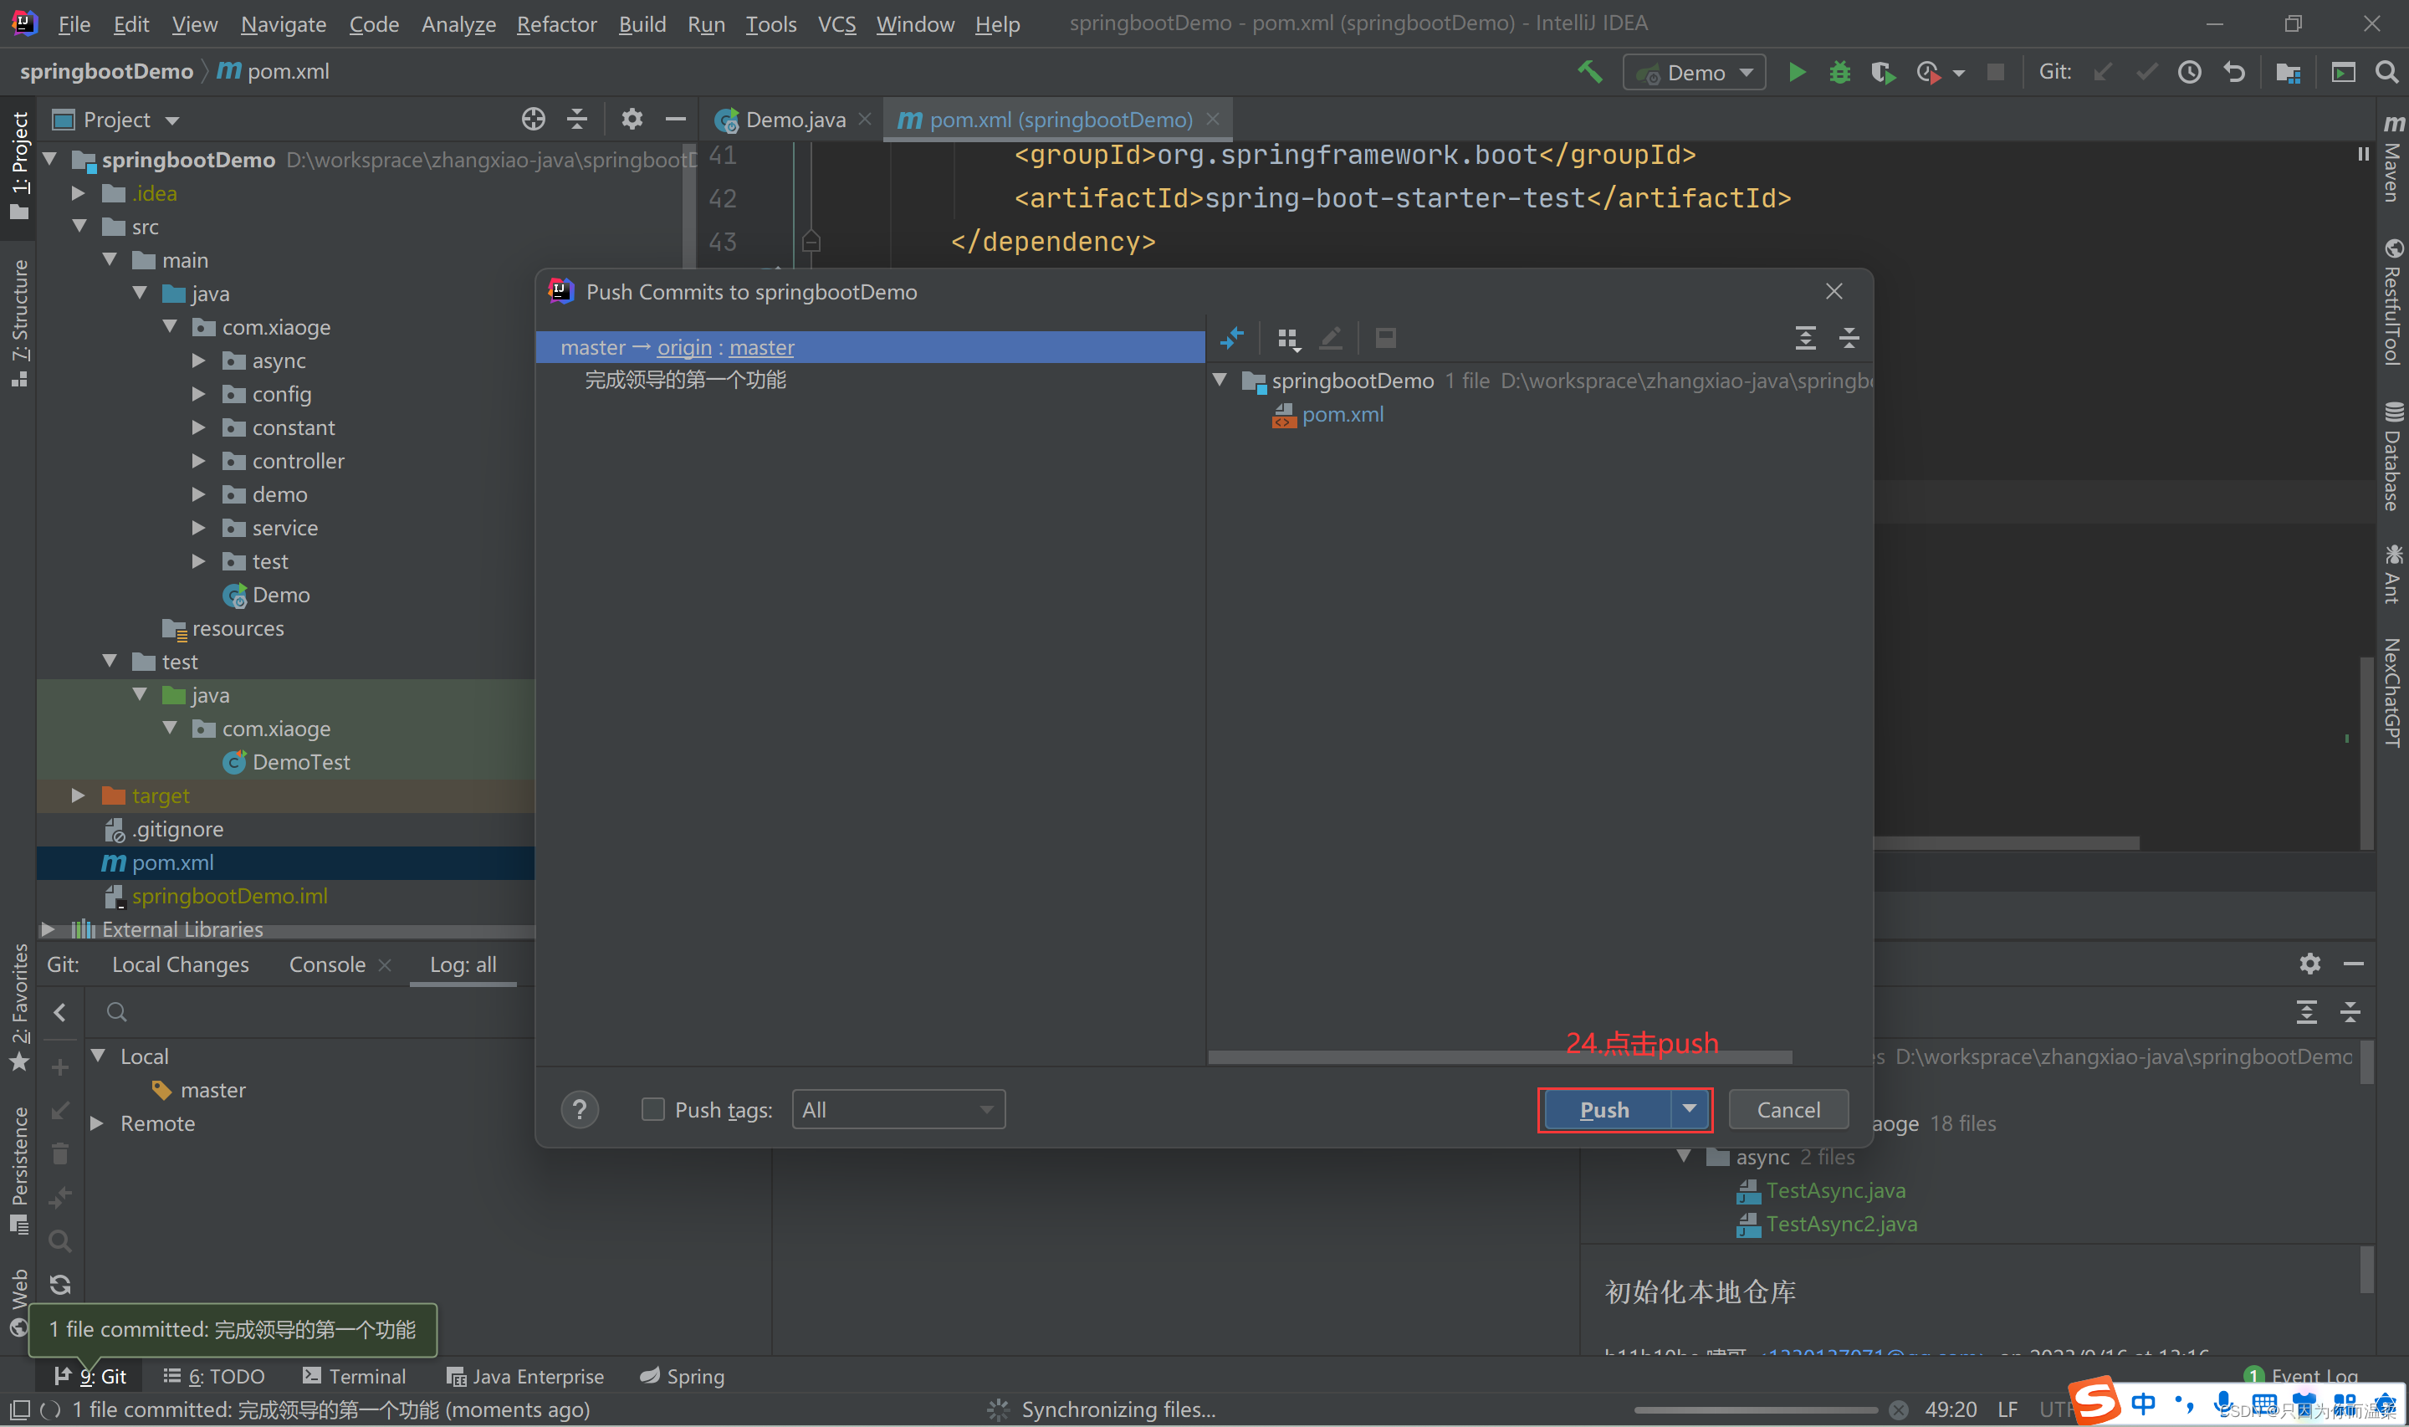The image size is (2409, 1427).
Task: Collapse the Local branches node
Action: tap(98, 1056)
